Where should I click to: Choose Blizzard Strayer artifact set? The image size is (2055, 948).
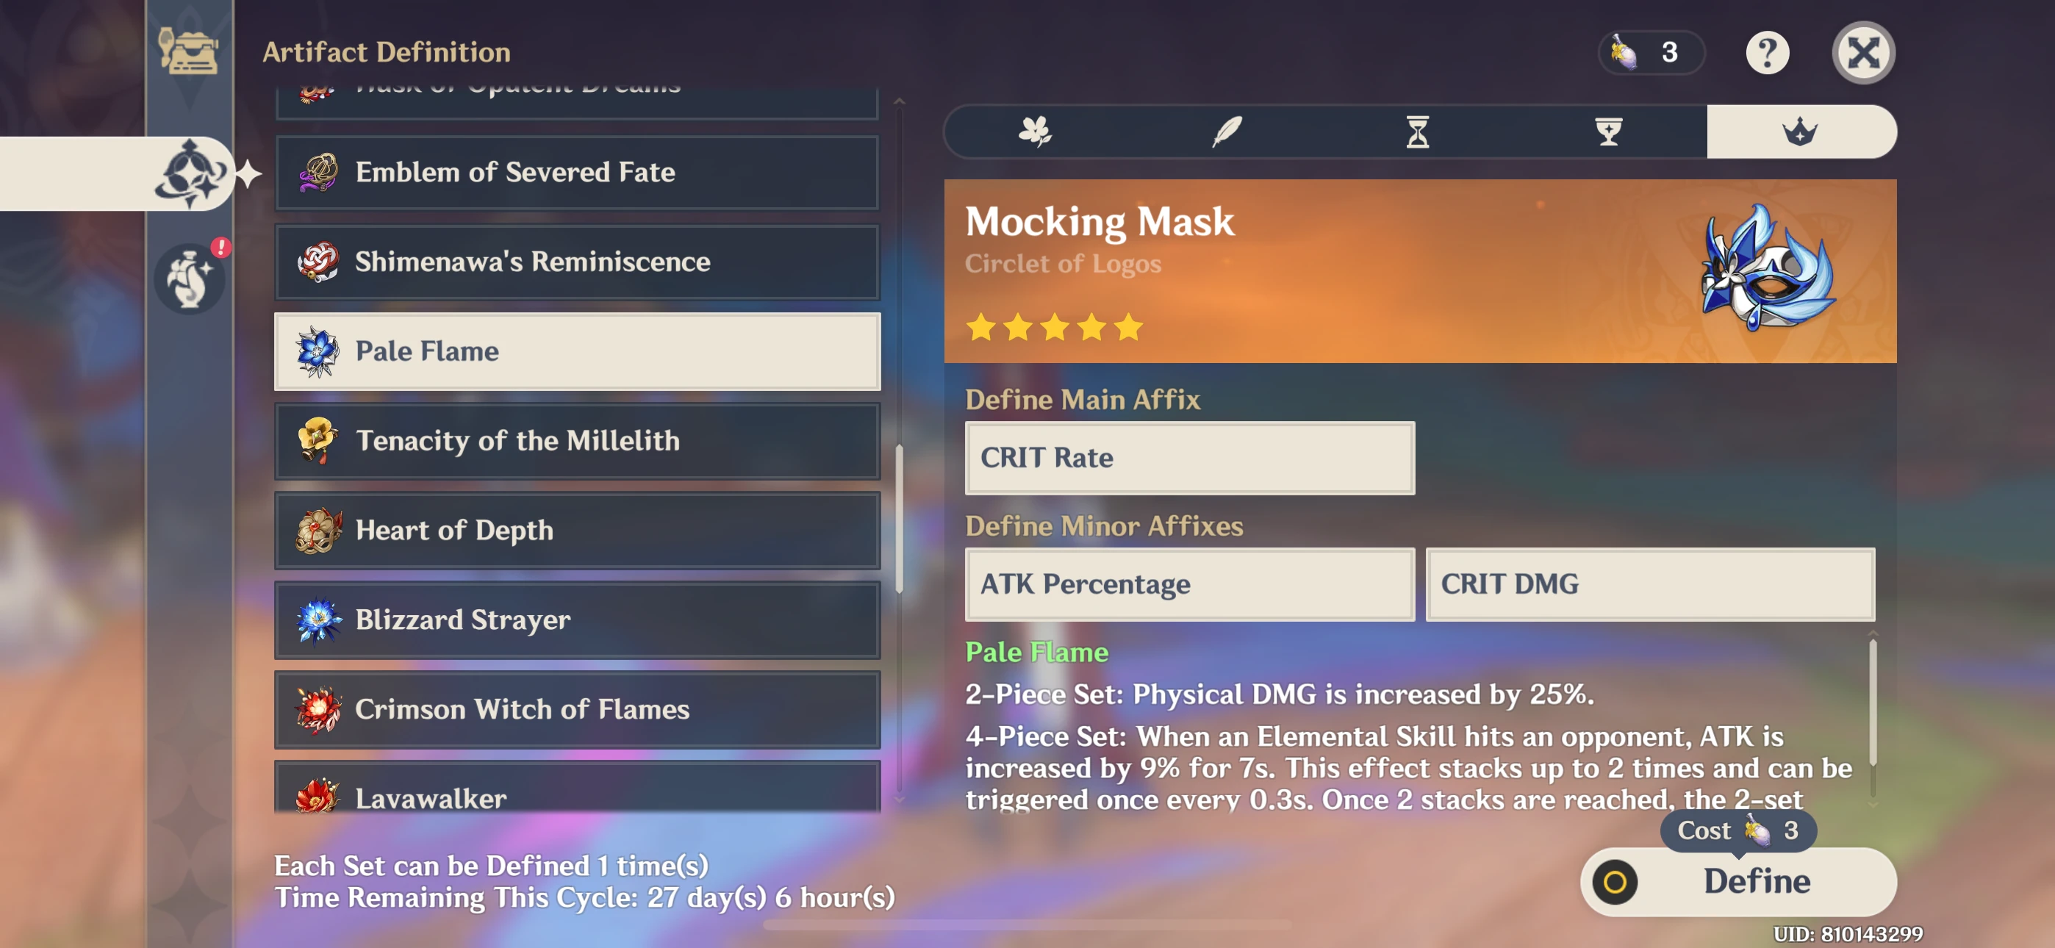coord(578,620)
